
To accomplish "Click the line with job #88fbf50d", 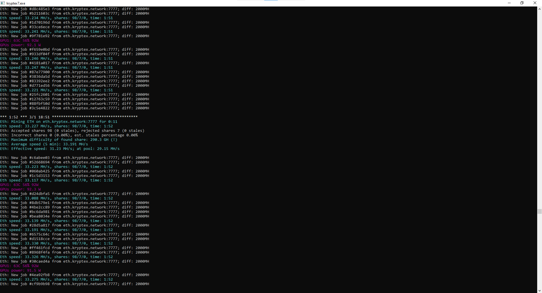I will [75, 104].
